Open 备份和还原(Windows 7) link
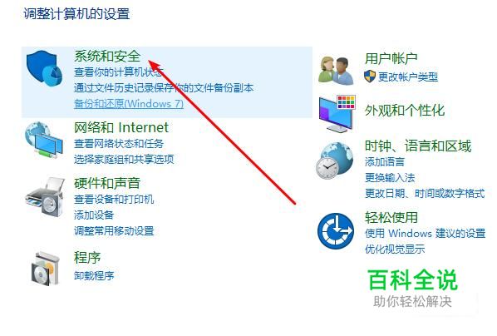Screen dimensions: 497x336 (x=129, y=103)
